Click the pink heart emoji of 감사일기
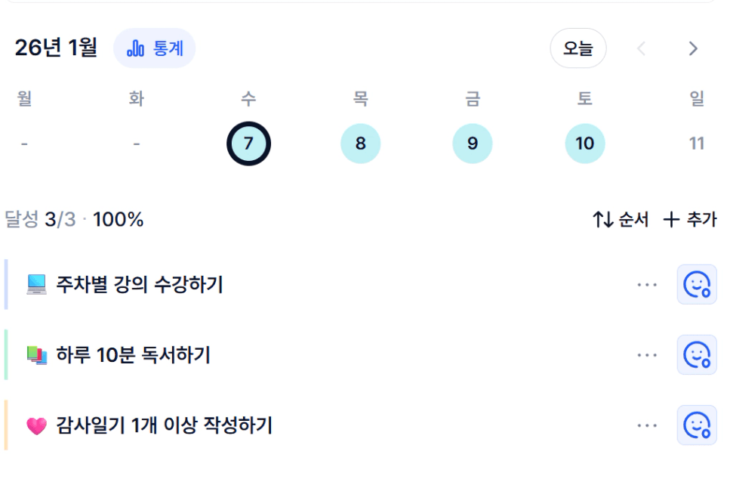 [36, 426]
